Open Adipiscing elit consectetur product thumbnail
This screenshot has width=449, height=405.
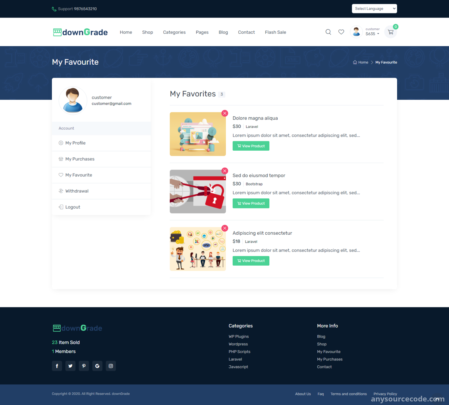198,249
